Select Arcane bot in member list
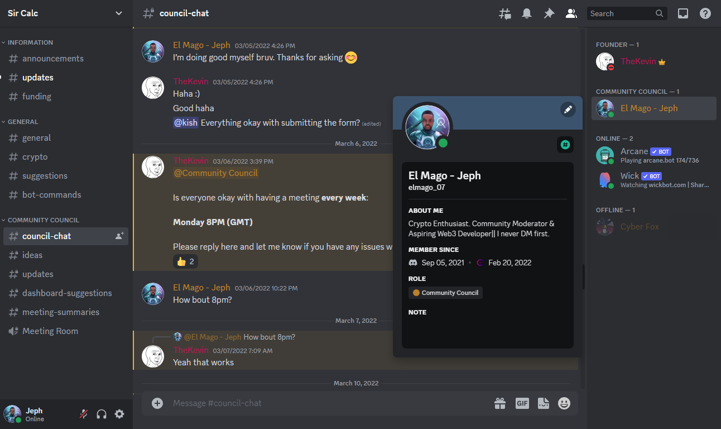Image resolution: width=721 pixels, height=429 pixels. tap(654, 155)
